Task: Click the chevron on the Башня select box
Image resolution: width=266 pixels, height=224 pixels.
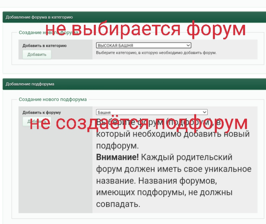Action: pyautogui.click(x=205, y=112)
